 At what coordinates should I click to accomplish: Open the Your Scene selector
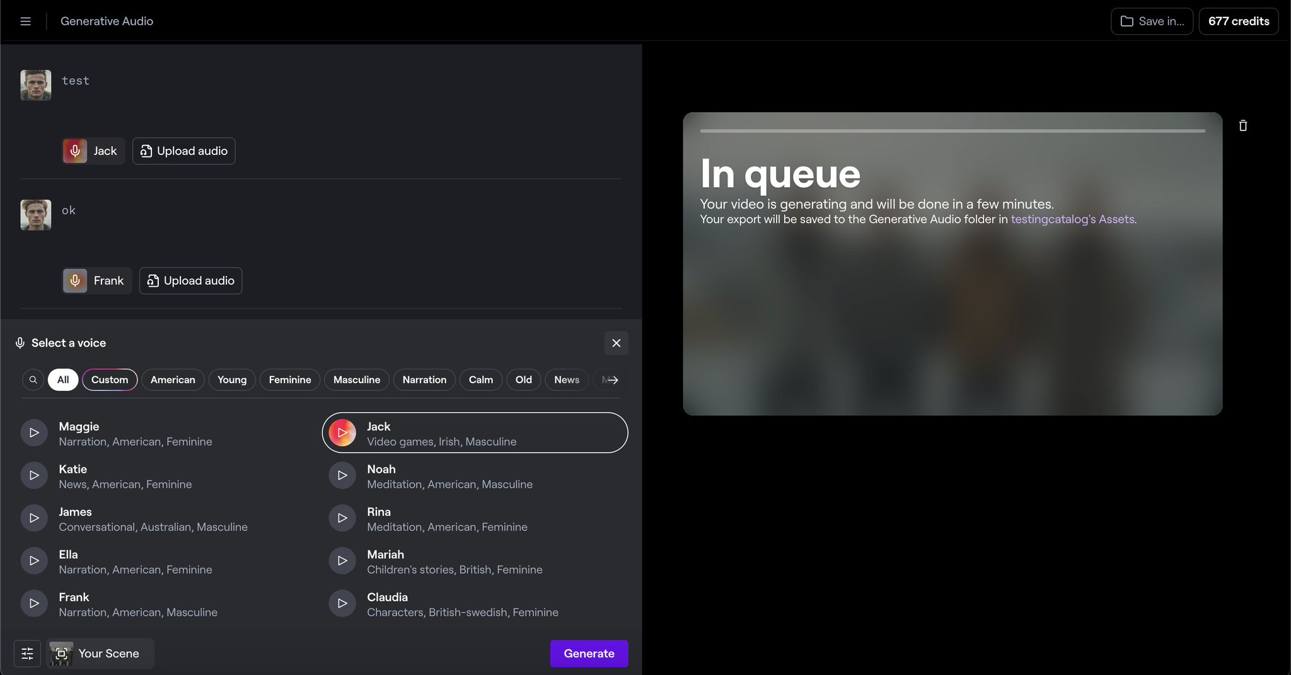(x=100, y=654)
